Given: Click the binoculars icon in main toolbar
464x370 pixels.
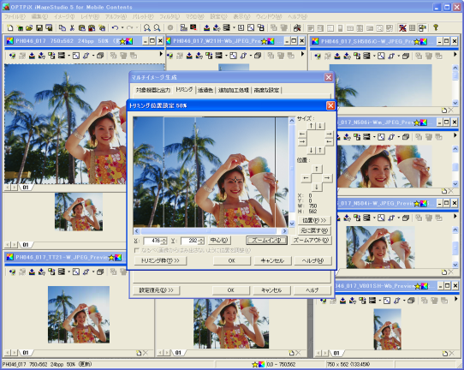Looking at the screenshot, I should (x=297, y=28).
